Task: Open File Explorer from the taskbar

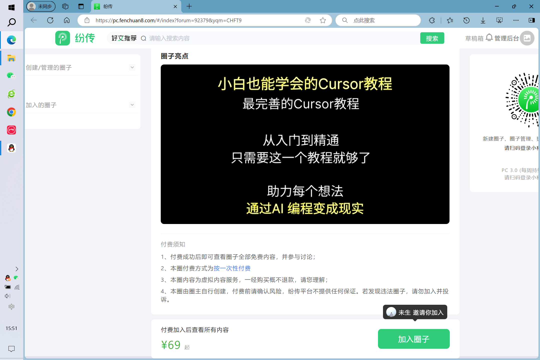Action: pos(11,58)
